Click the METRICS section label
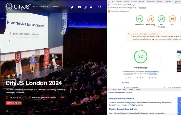Screen dimensions: 181x115 125,83
